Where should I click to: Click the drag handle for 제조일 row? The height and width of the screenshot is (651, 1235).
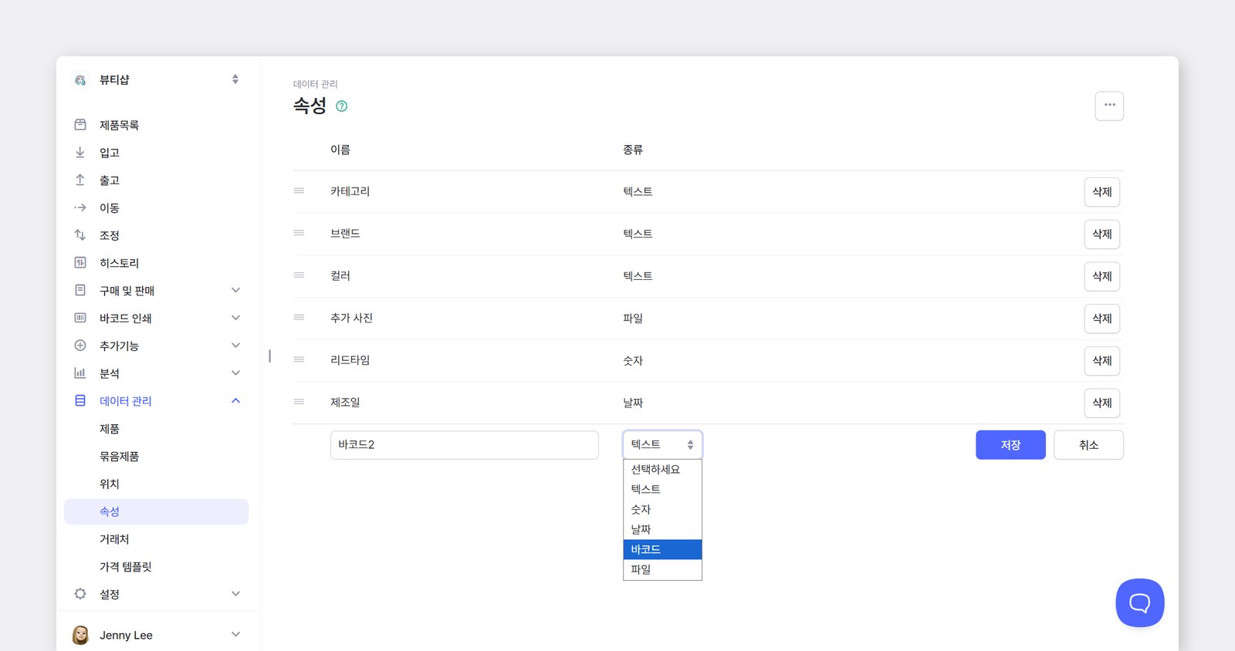[x=299, y=402]
